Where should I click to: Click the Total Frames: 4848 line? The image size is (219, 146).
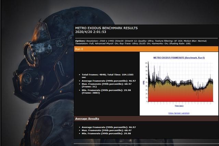107,76
